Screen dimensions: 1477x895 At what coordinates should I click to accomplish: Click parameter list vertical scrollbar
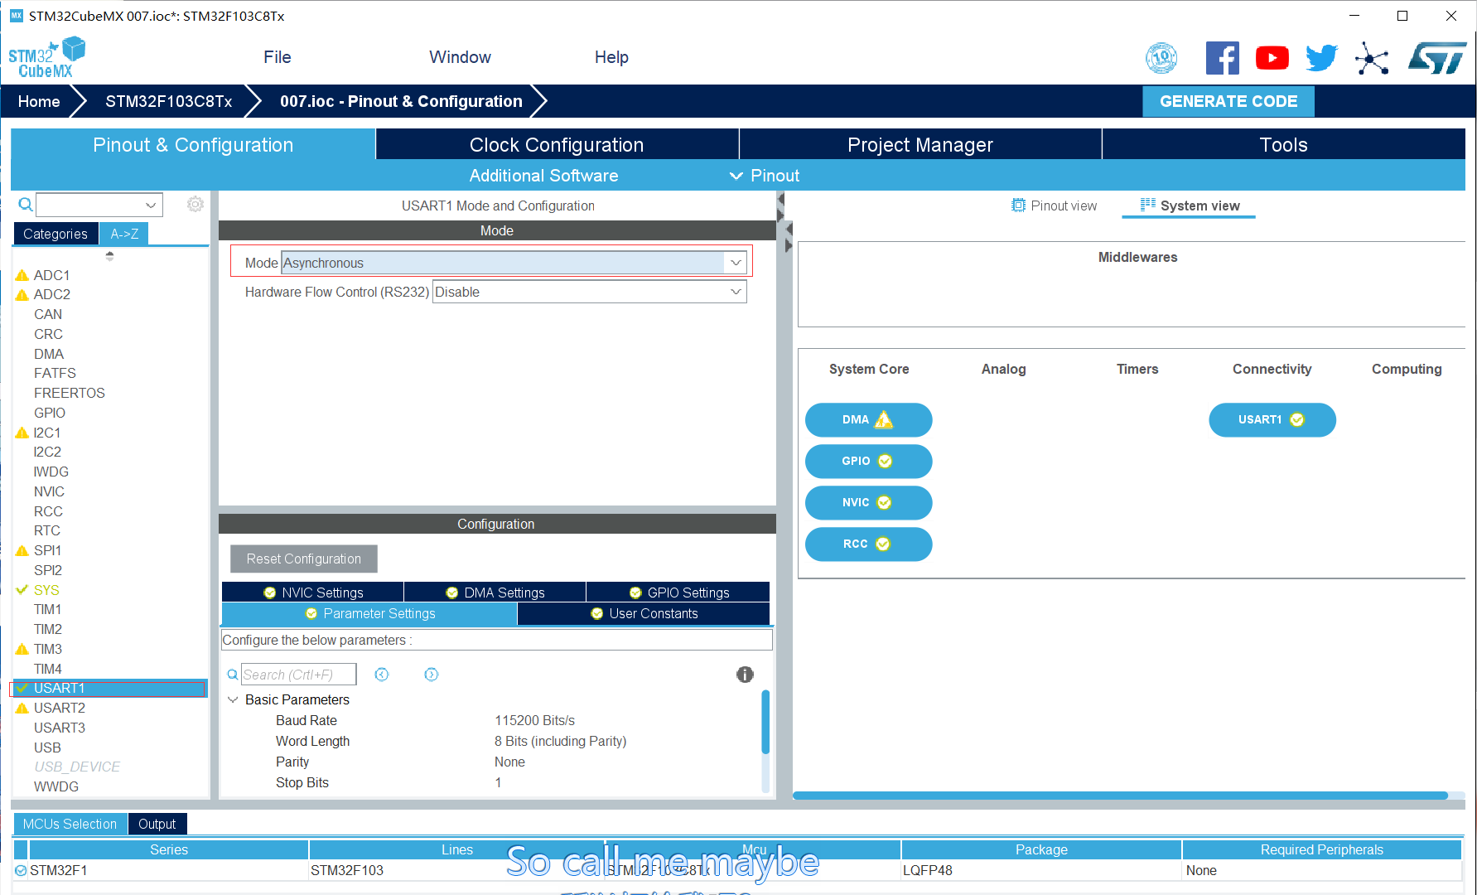pos(765,722)
